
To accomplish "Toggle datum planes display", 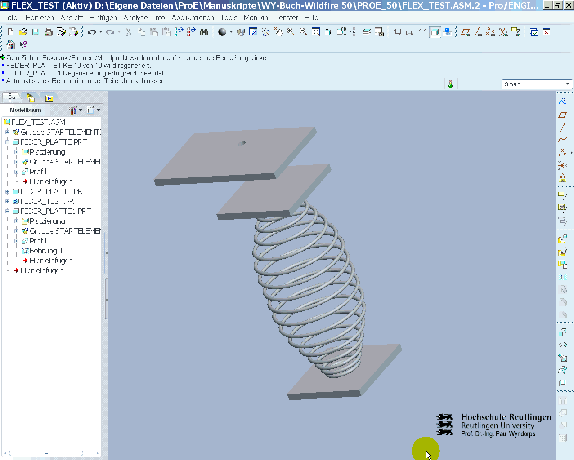I will (x=466, y=32).
